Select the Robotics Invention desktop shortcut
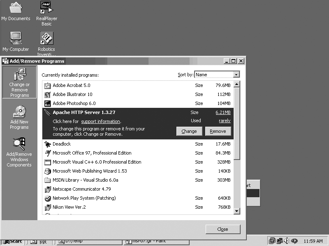The height and width of the screenshot is (246, 329). pos(46,44)
